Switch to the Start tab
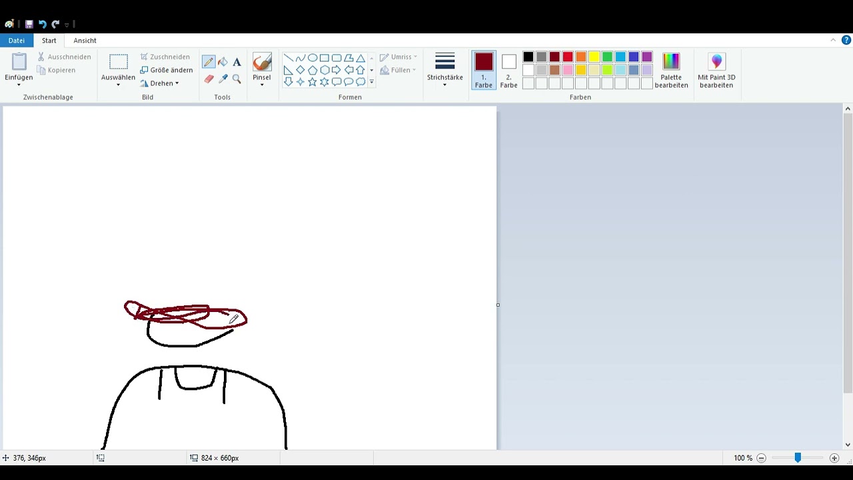Screen dimensions: 853x480 point(49,41)
